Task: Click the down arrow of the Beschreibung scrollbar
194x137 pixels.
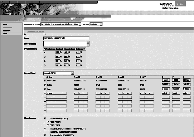Action: coord(88,45)
